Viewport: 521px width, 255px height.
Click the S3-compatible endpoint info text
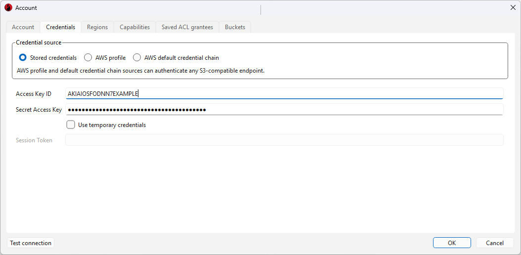click(x=140, y=71)
